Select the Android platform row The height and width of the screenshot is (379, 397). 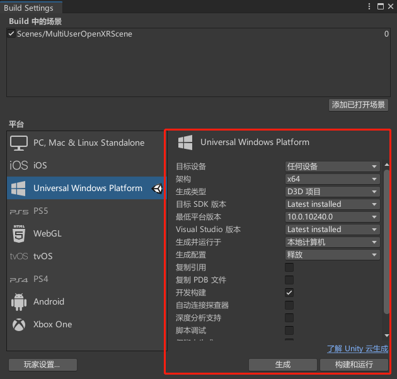click(x=86, y=301)
